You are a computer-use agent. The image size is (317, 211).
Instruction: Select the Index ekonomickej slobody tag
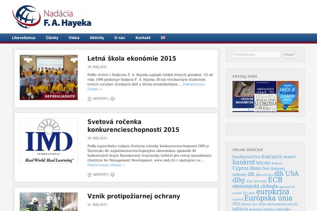[278, 204]
